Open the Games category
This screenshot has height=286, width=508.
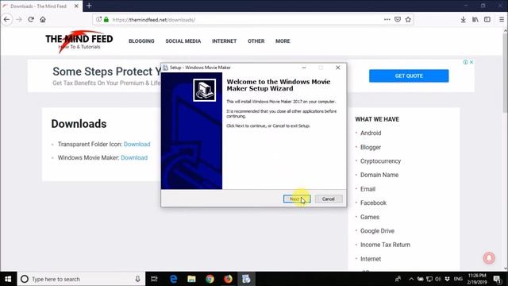click(370, 217)
